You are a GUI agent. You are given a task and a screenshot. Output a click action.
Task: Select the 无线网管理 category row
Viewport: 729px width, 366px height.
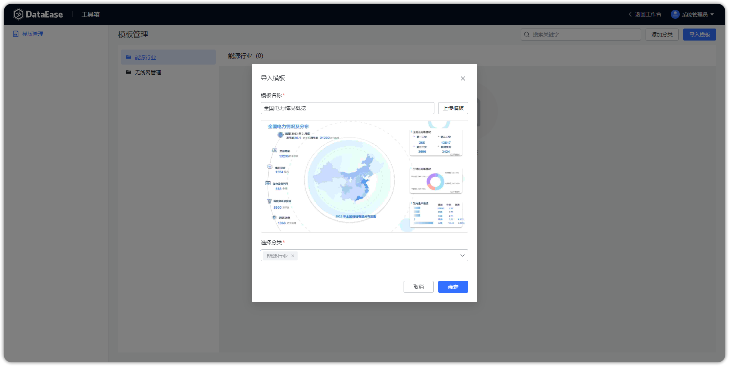coord(168,72)
